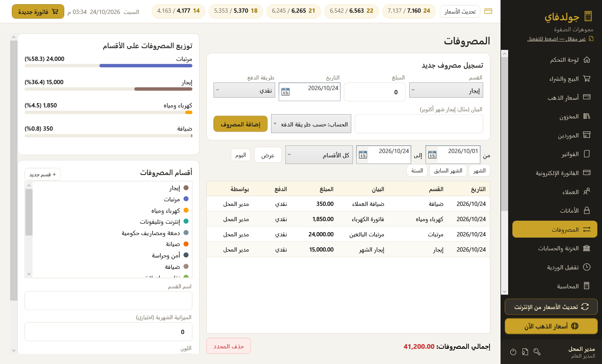This screenshot has height=364, width=602.
Task: Open the الموردين suppliers icon
Action: tap(586, 135)
